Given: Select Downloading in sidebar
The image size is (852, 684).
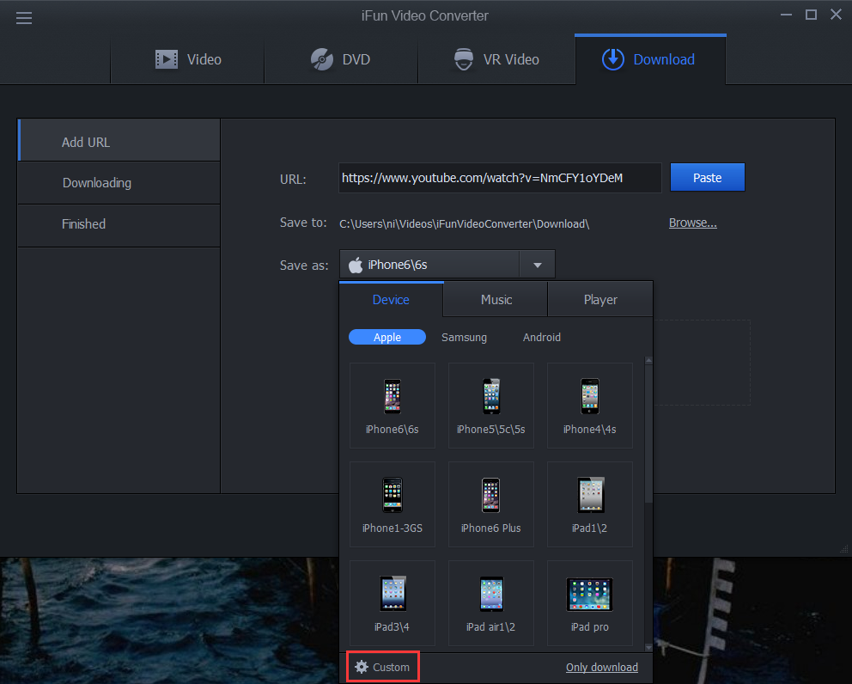Looking at the screenshot, I should point(119,183).
